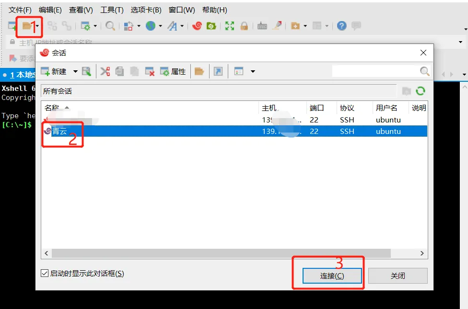Viewport: 468px width, 309px height.
Task: Connect to the 青云 session via 连接 button
Action: (x=332, y=276)
